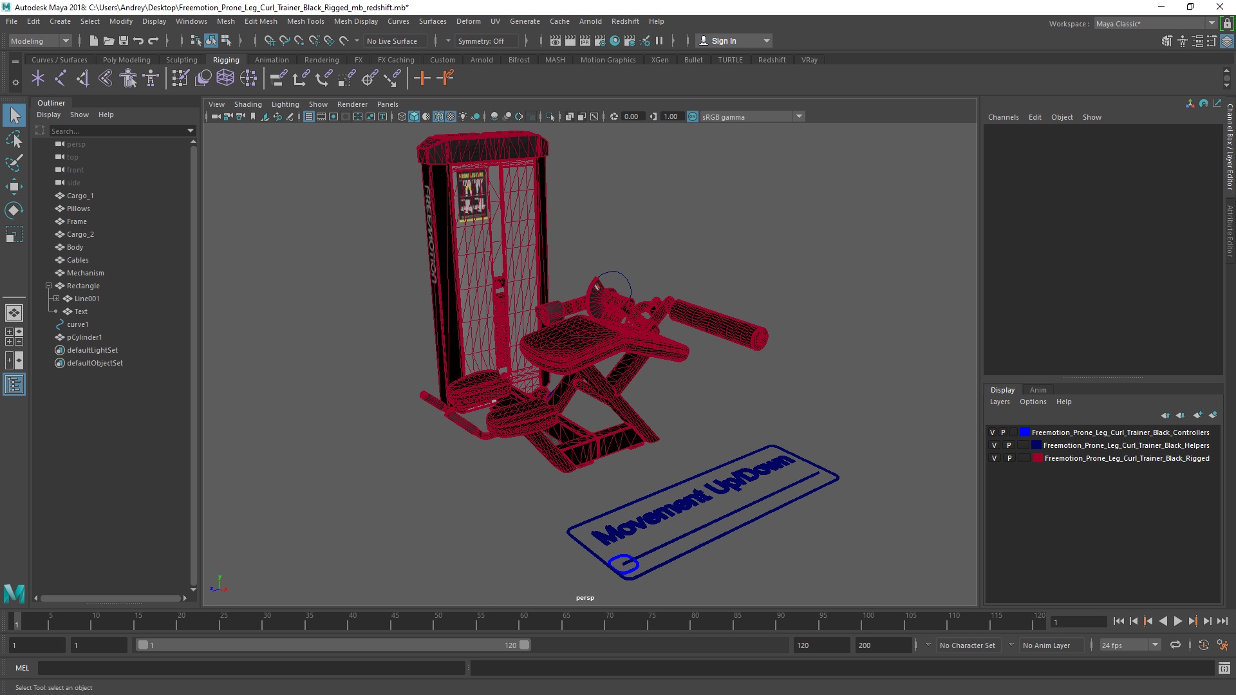The height and width of the screenshot is (695, 1236).
Task: Toggle Auto Keyframe button
Action: click(x=1203, y=645)
